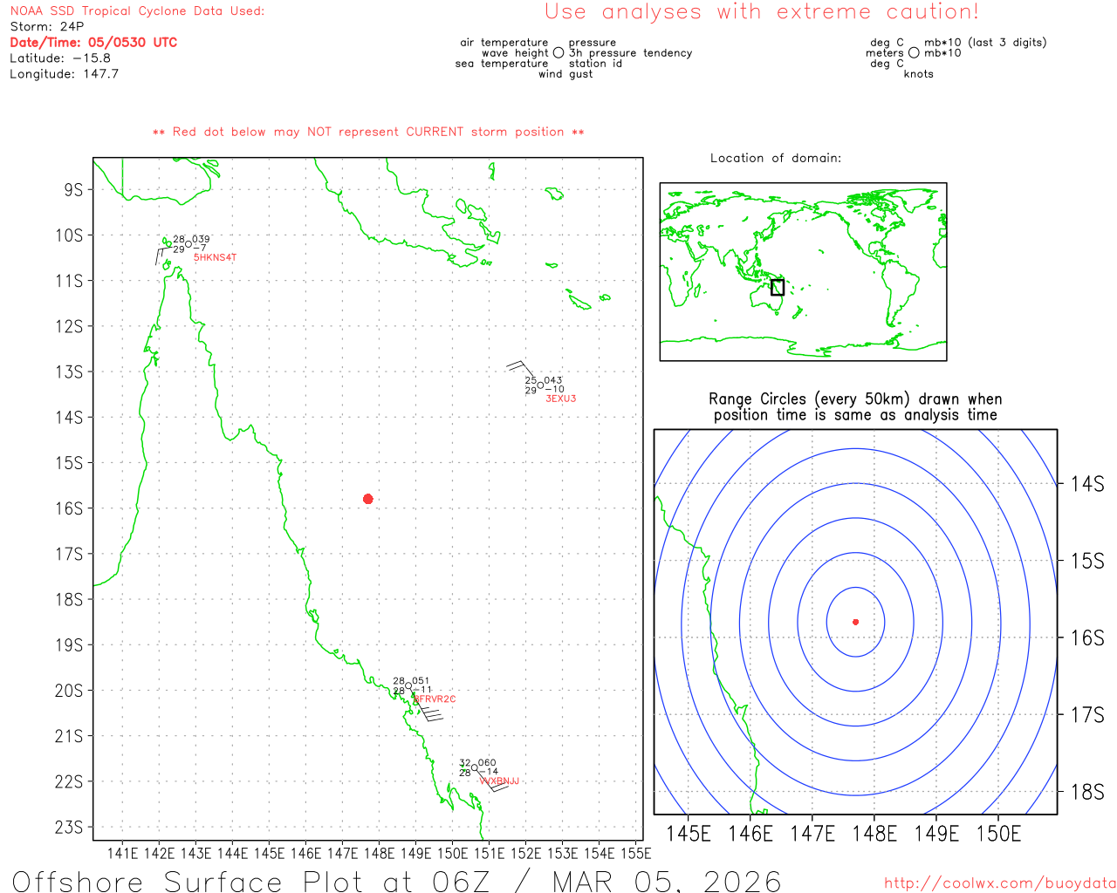Image resolution: width=1117 pixels, height=893 pixels.
Task: Click the 'knots' legend label
Action: point(919,74)
